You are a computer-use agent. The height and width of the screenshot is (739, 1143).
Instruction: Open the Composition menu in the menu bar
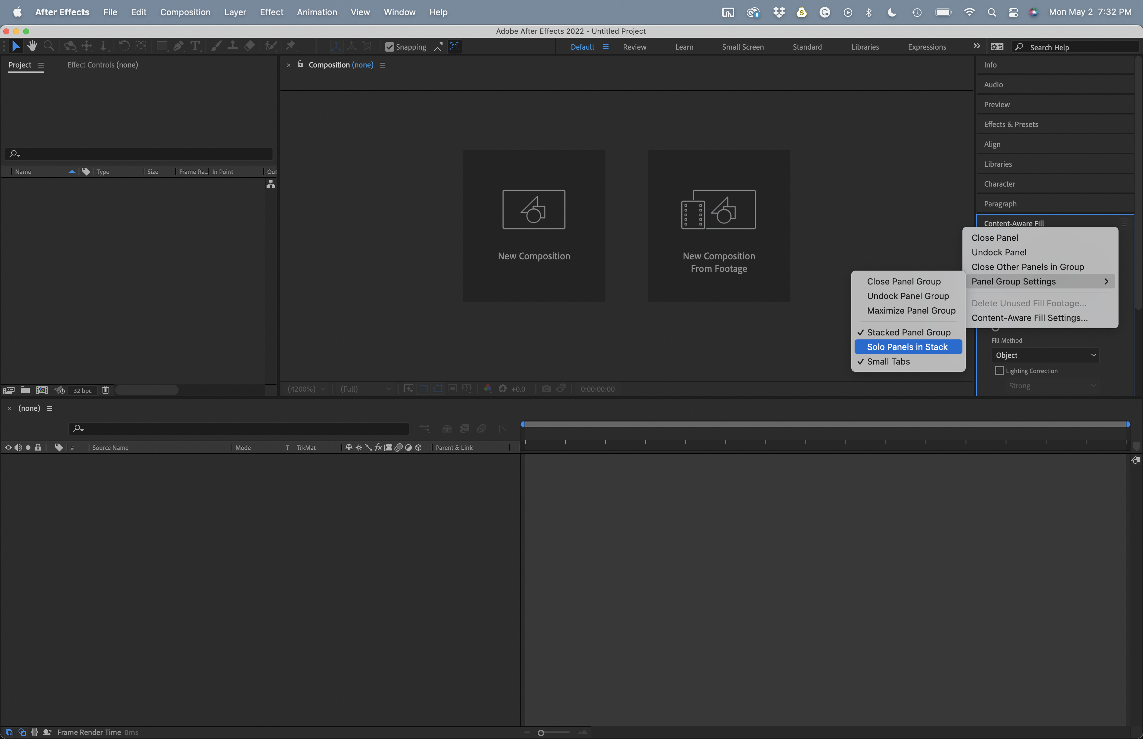pyautogui.click(x=186, y=12)
